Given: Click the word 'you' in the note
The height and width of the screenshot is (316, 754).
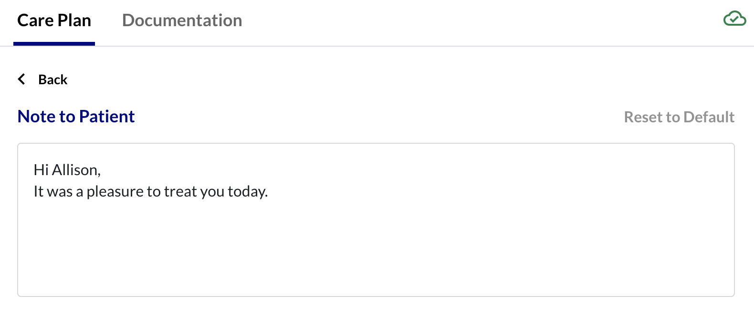Looking at the screenshot, I should (x=212, y=192).
